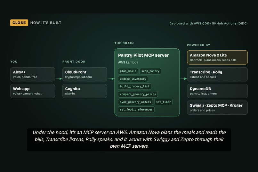Click the orders and prices subtitle

click(x=202, y=110)
